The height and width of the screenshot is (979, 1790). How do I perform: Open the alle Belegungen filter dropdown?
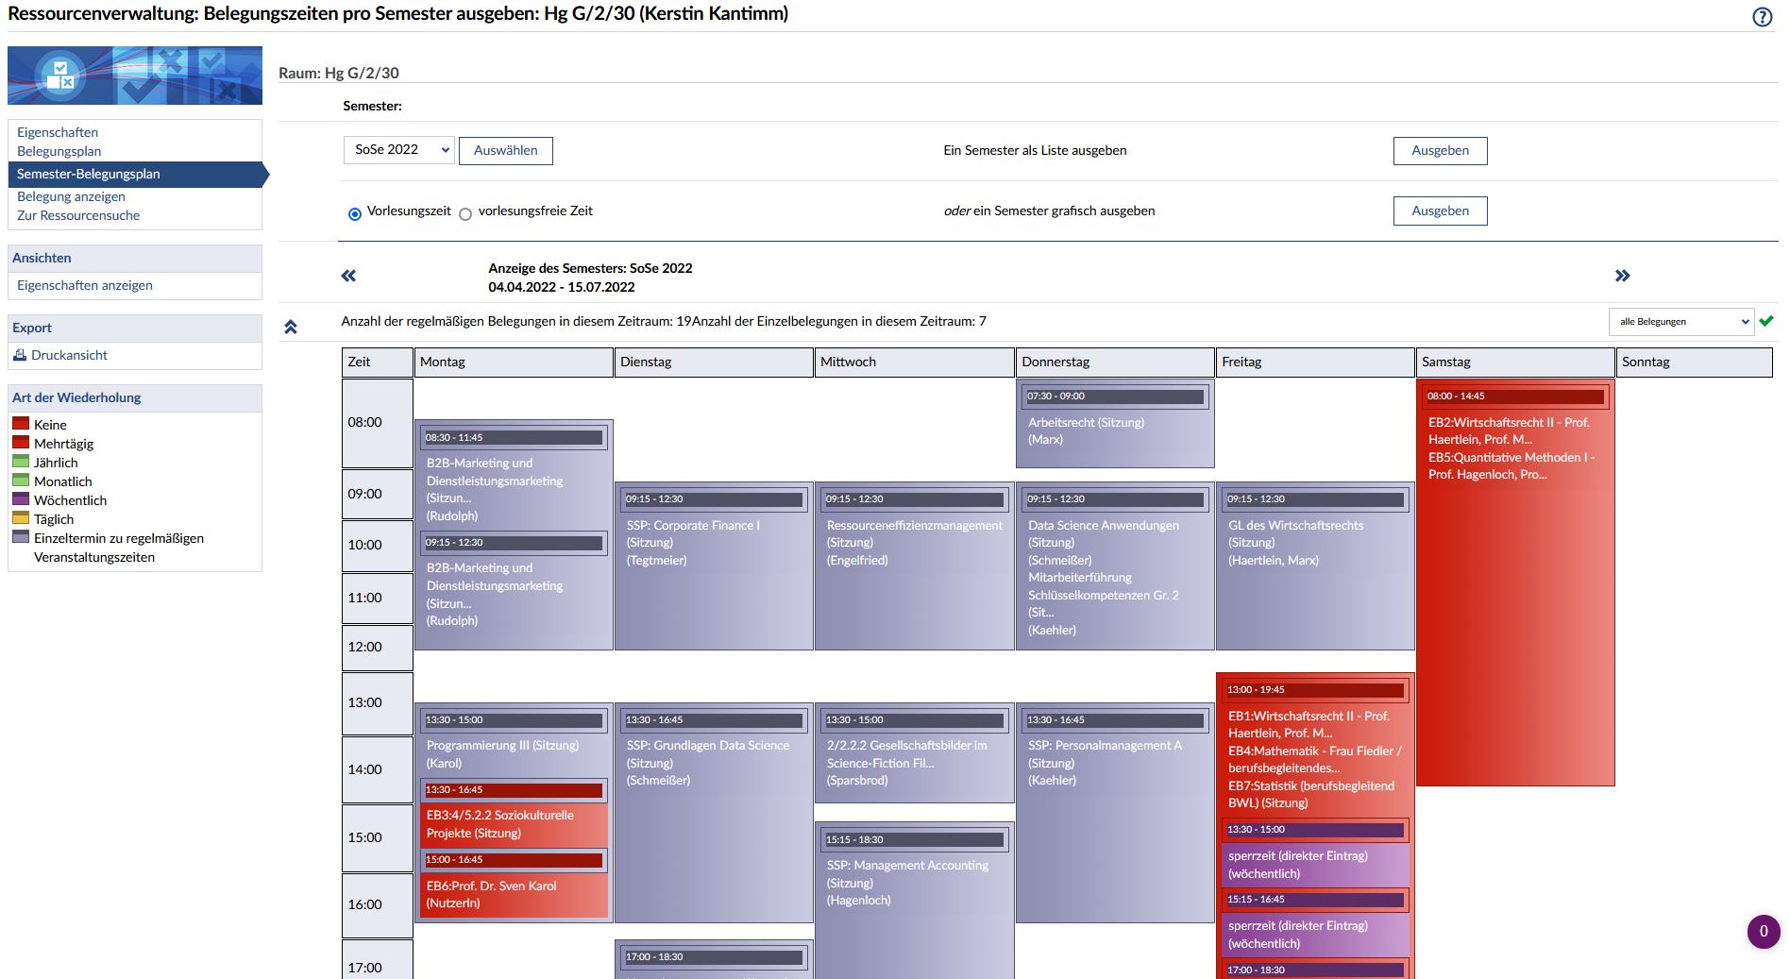tap(1680, 322)
